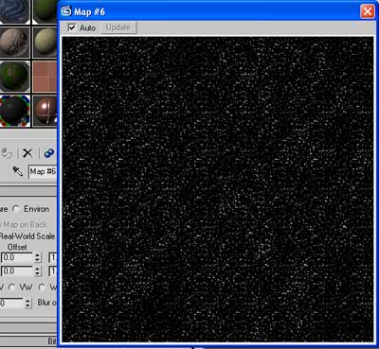Select the copper sphere material sample slot
The image size is (379, 349).
tap(45, 111)
